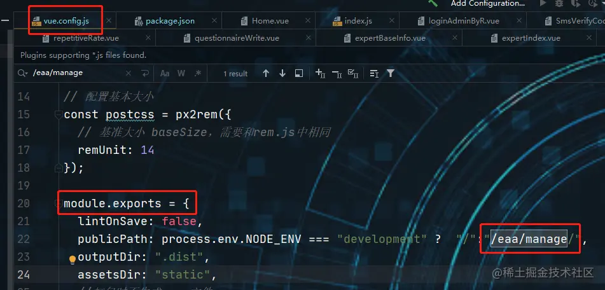Close the expertIndex.vue tab
Screen dimensions: 605x290
tap(589, 38)
